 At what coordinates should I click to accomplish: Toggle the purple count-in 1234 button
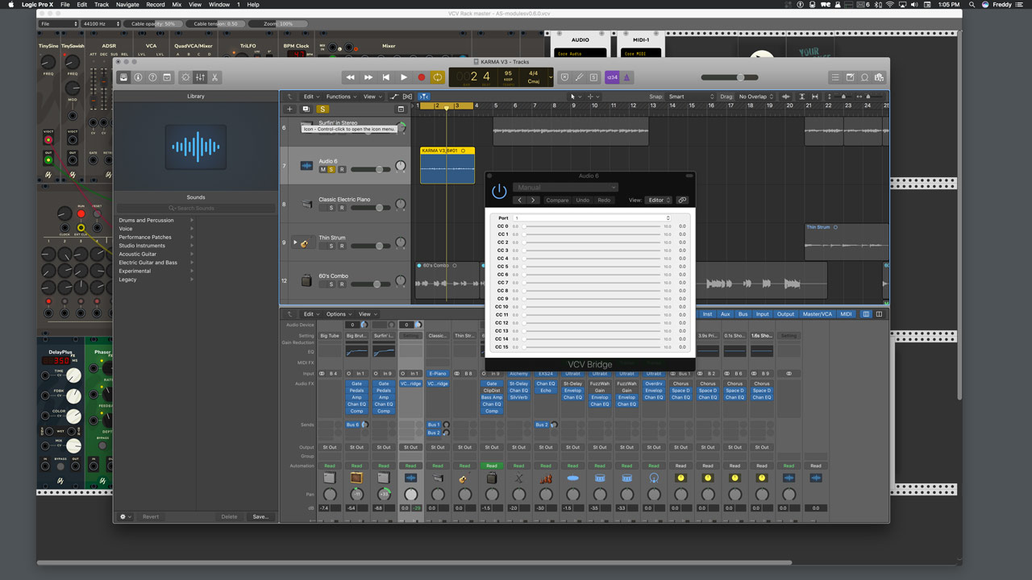coord(612,77)
